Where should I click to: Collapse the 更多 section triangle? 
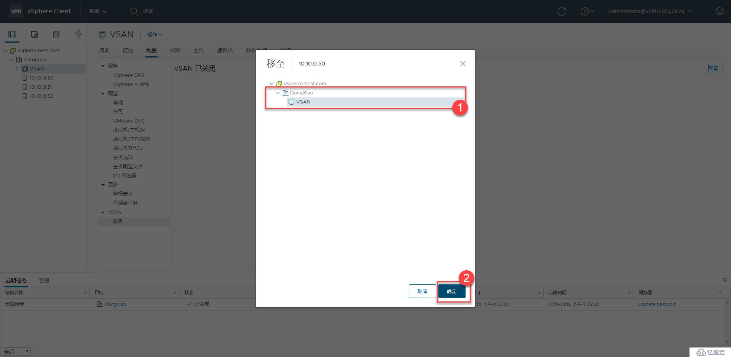pyautogui.click(x=103, y=185)
